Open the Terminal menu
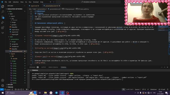This screenshot has height=95, width=170. (x=36, y=2)
